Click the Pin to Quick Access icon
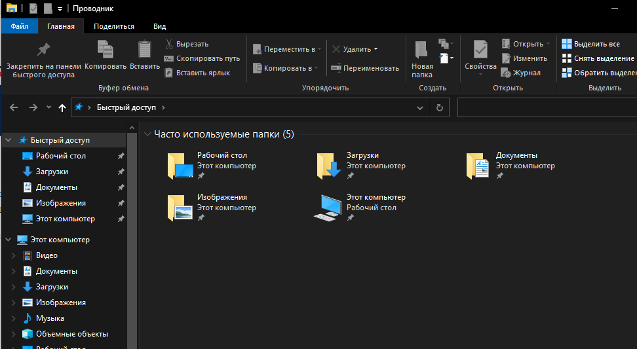This screenshot has width=637, height=349. [x=43, y=50]
